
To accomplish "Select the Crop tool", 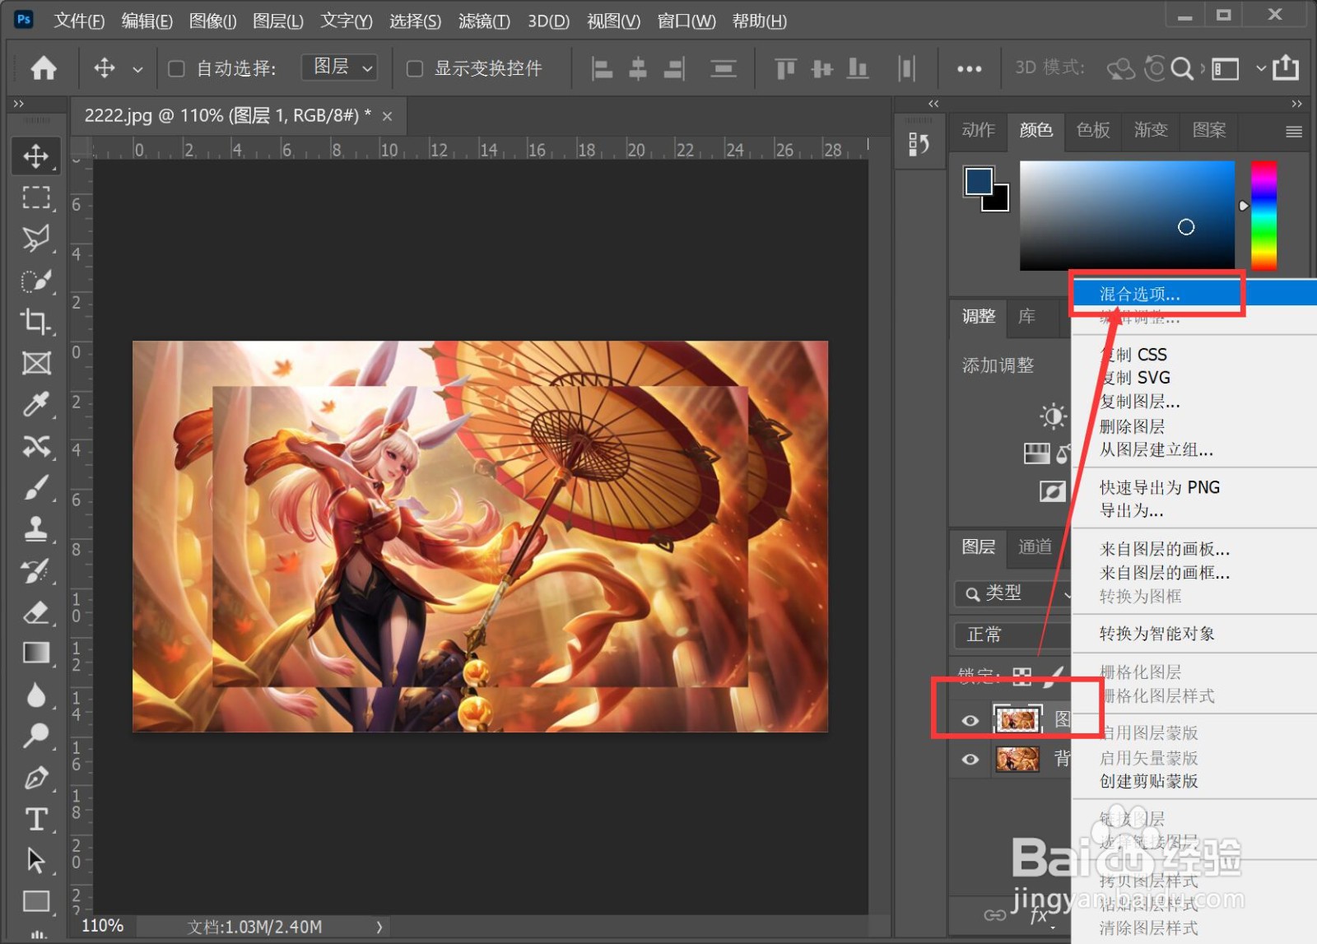I will 35,323.
